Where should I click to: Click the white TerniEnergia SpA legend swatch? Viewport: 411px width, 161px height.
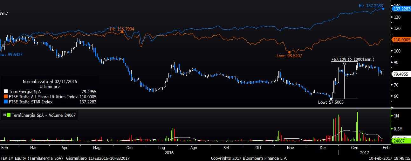tap(6, 92)
